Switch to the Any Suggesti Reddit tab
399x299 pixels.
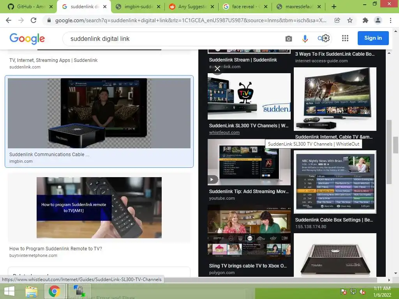pyautogui.click(x=191, y=7)
